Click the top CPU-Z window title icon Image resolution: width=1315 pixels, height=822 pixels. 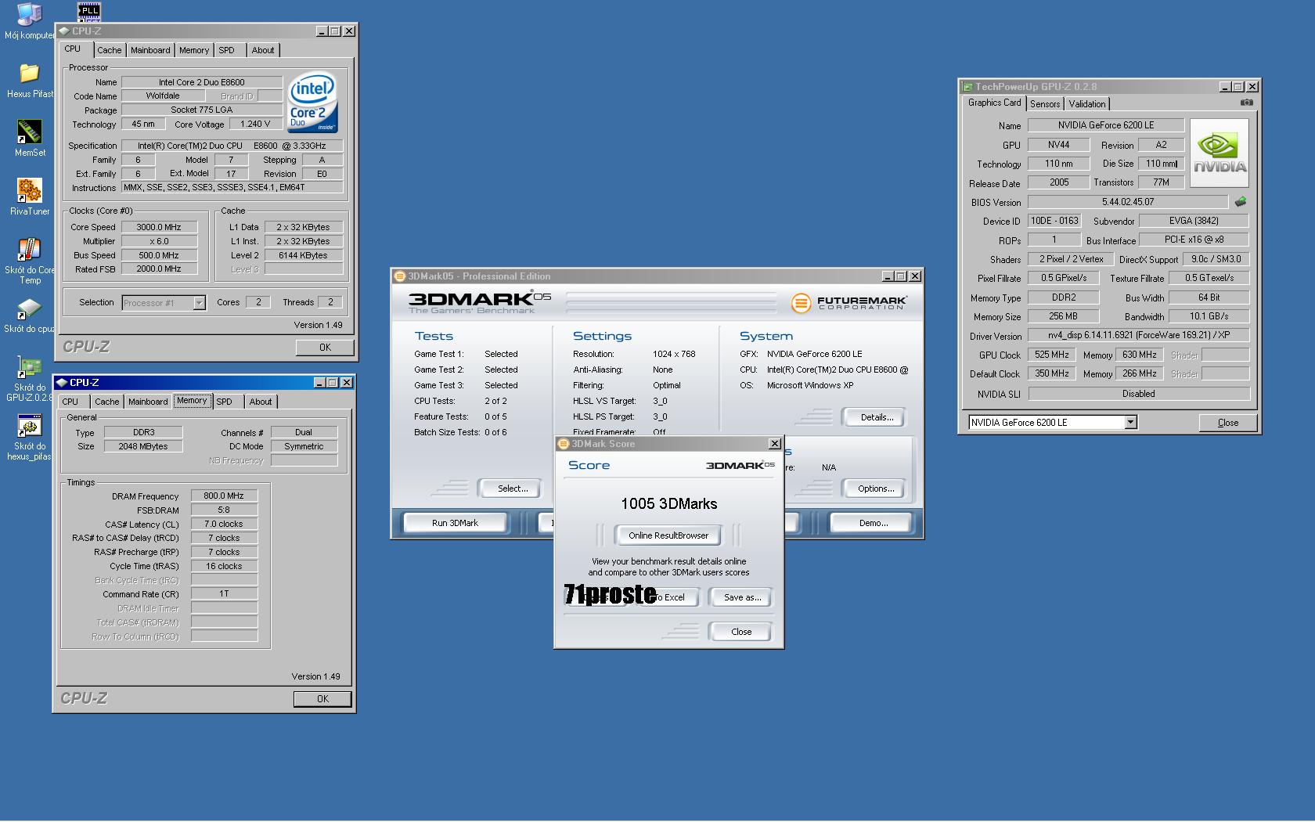(63, 31)
